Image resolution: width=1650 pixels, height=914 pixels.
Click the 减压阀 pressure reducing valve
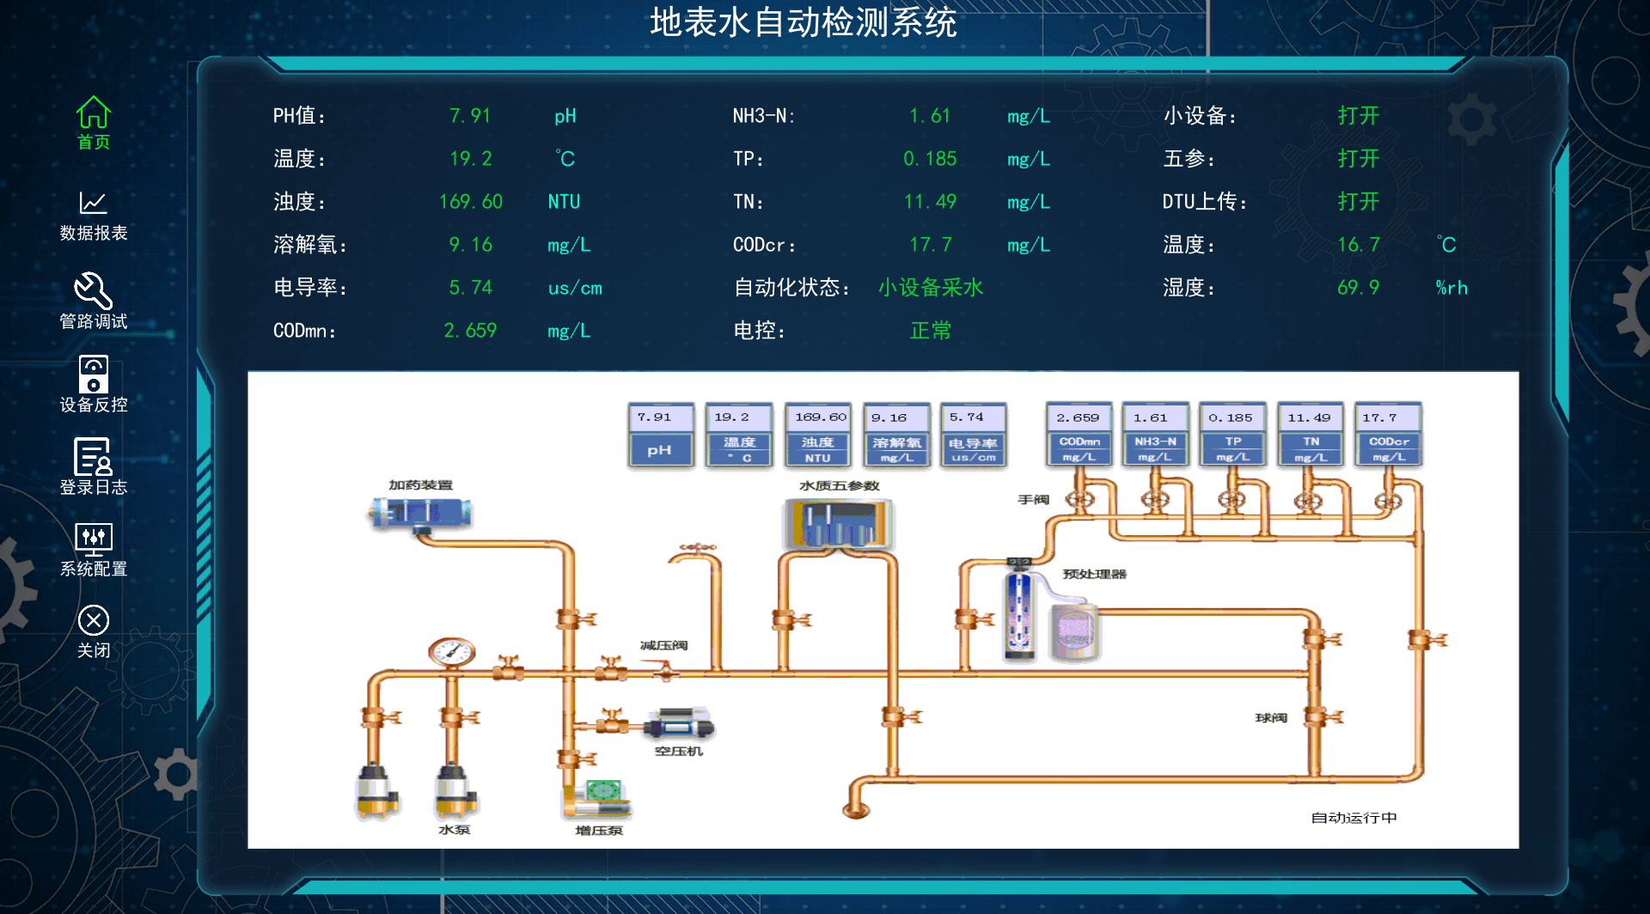tap(664, 671)
